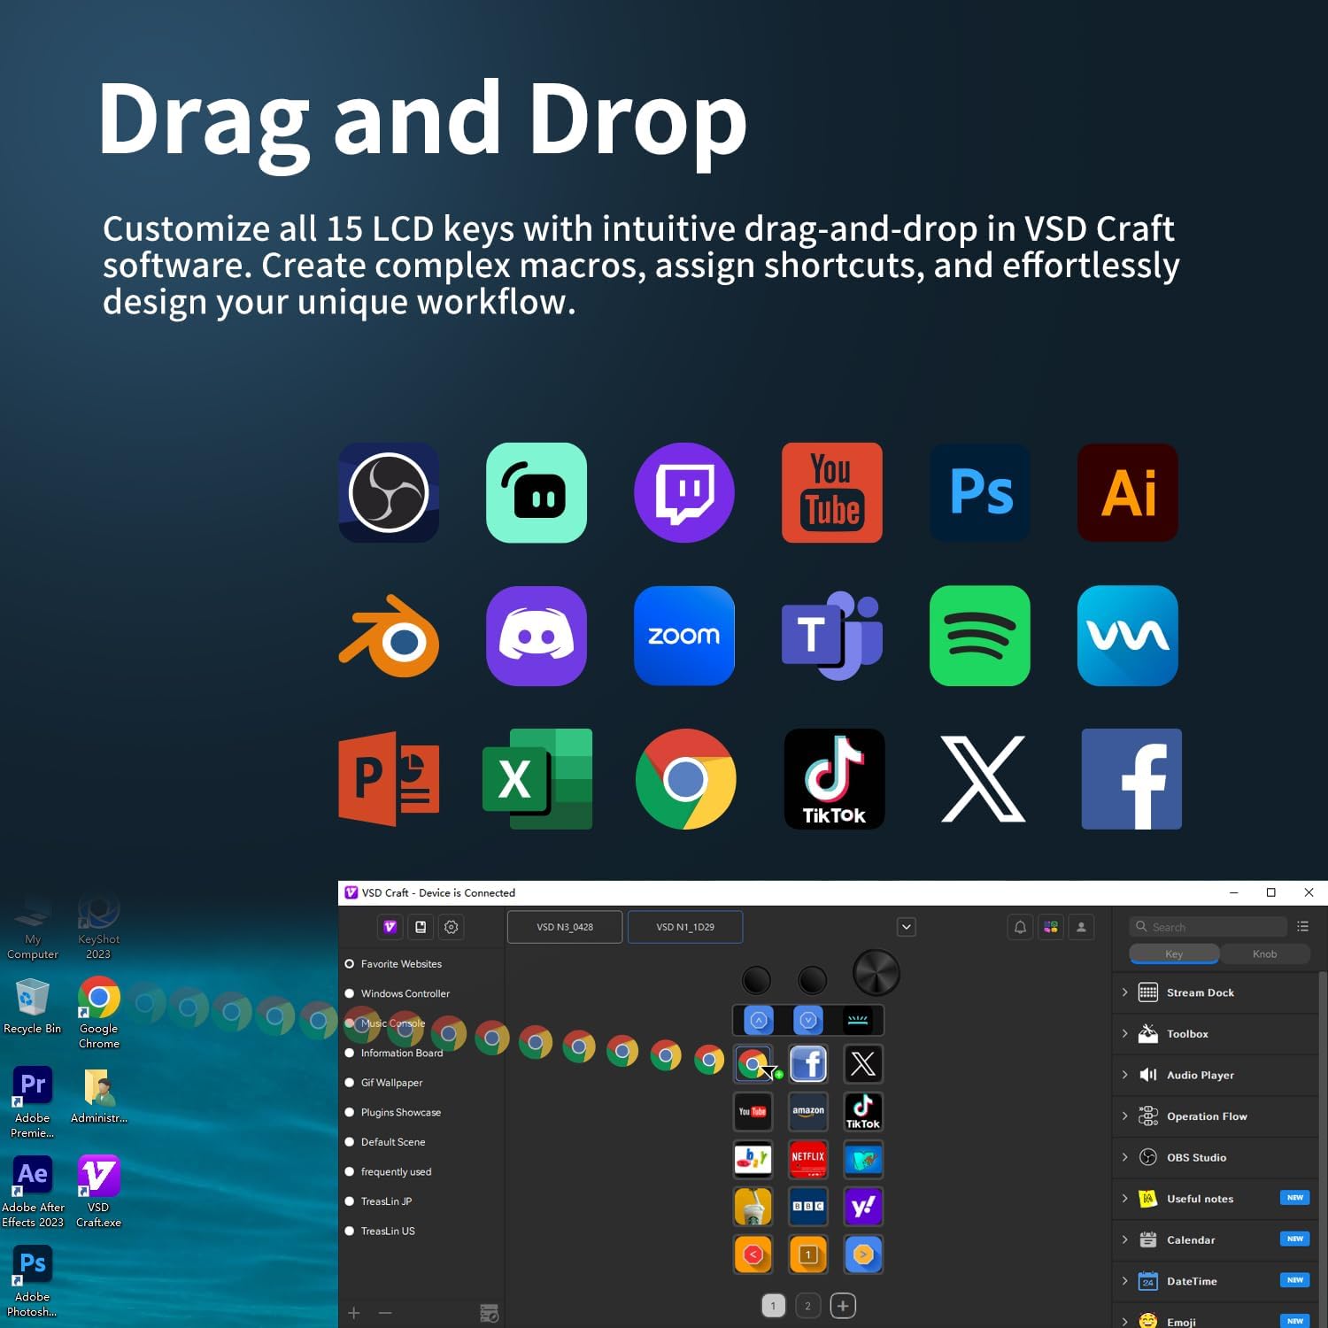Click the plugin panel vertical scrollbar

click(x=1323, y=1148)
